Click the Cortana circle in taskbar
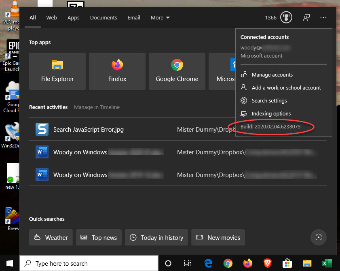The width and height of the screenshot is (340, 271). (168, 263)
